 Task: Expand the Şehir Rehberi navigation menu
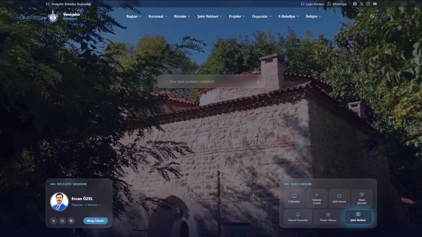[x=210, y=16]
